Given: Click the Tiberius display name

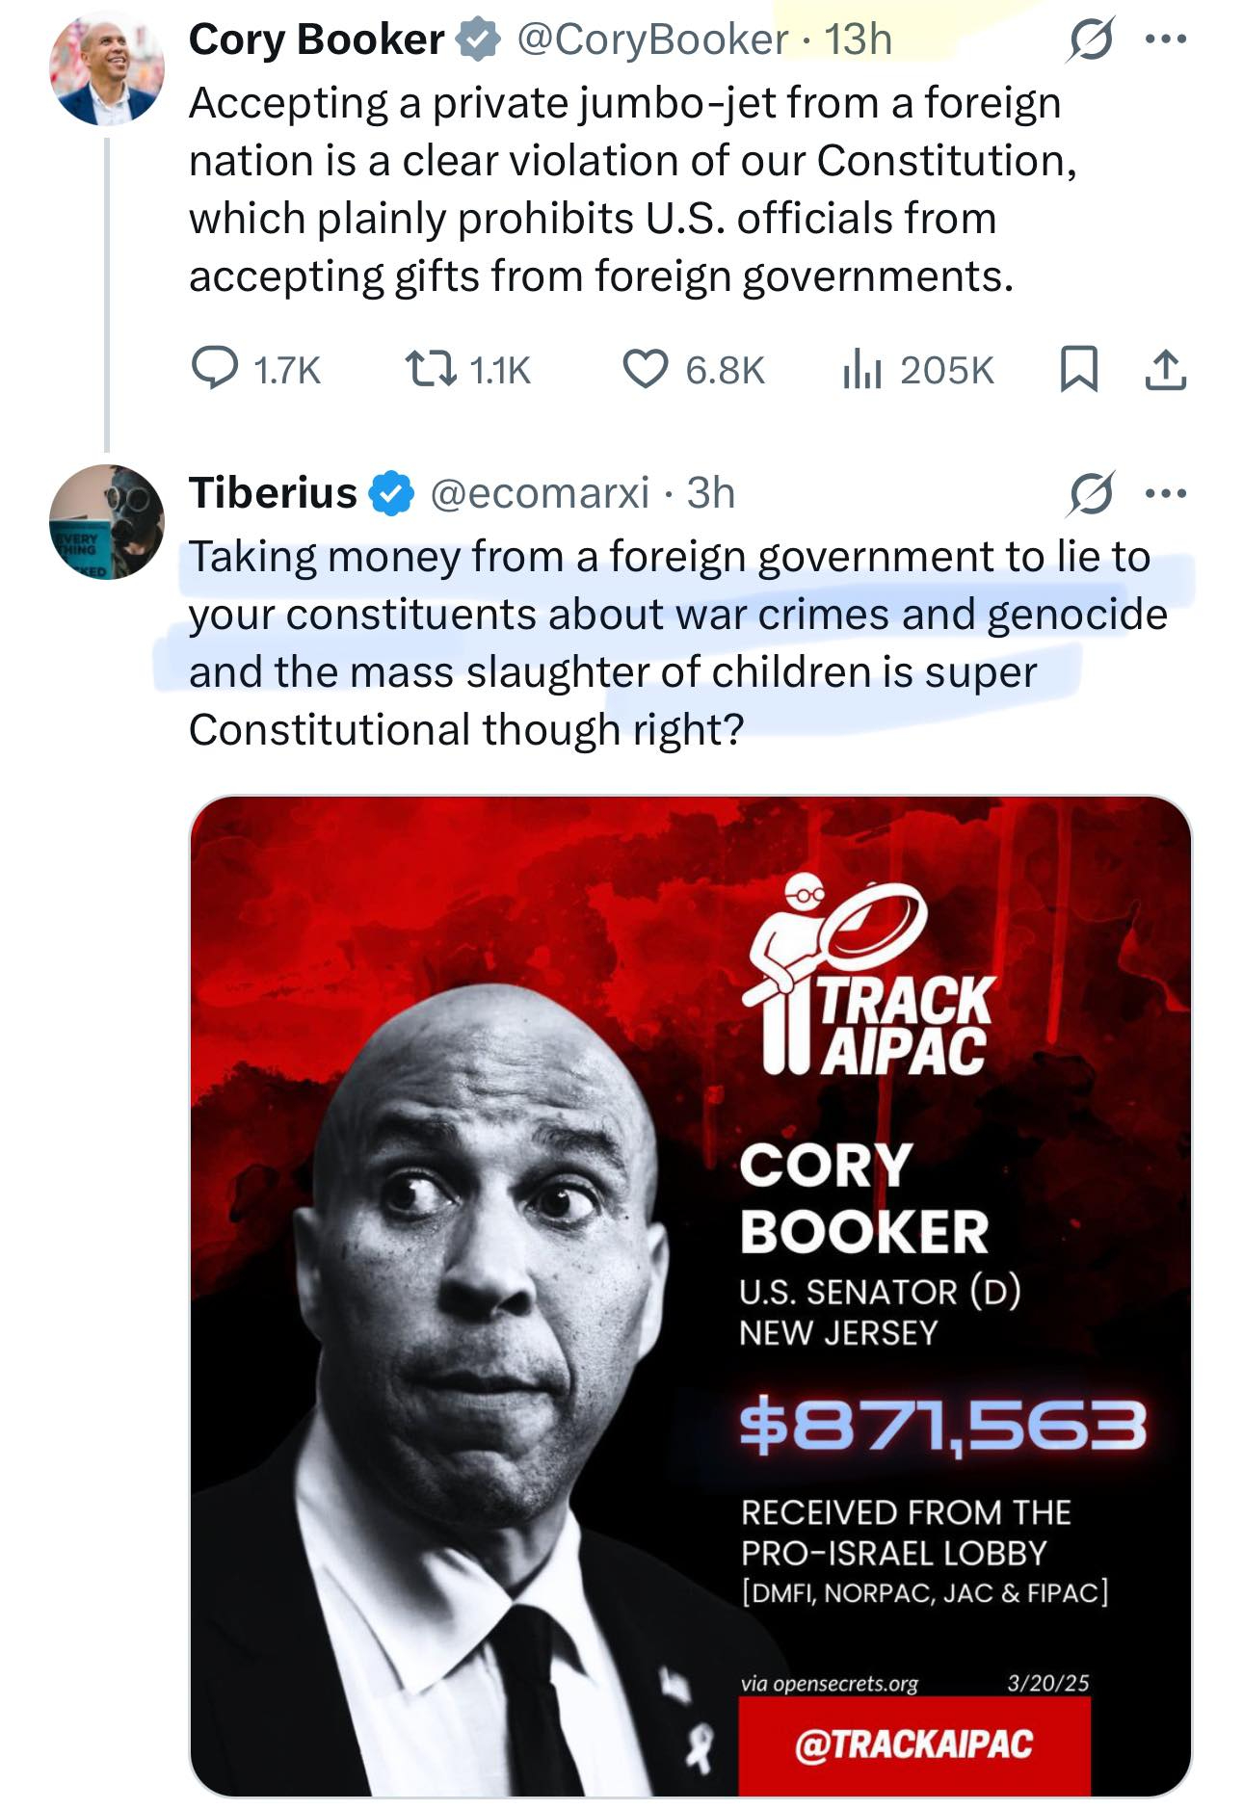Looking at the screenshot, I should pos(273,493).
